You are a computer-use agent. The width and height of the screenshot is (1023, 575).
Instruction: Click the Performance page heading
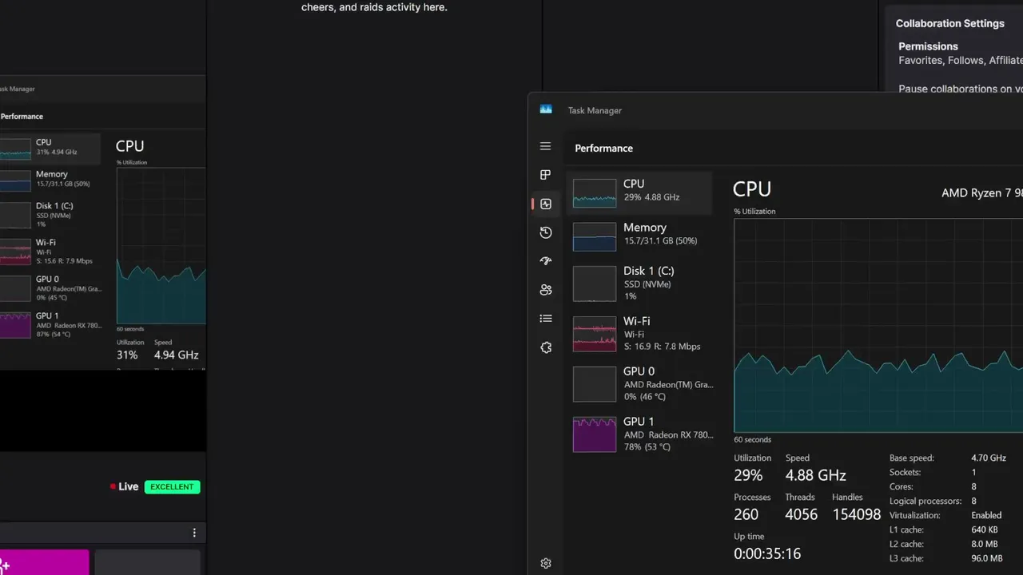coord(603,148)
